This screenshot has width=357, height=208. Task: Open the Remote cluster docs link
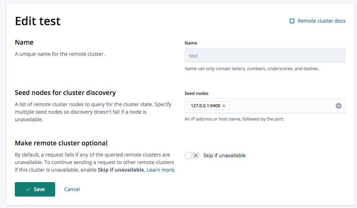[321, 21]
